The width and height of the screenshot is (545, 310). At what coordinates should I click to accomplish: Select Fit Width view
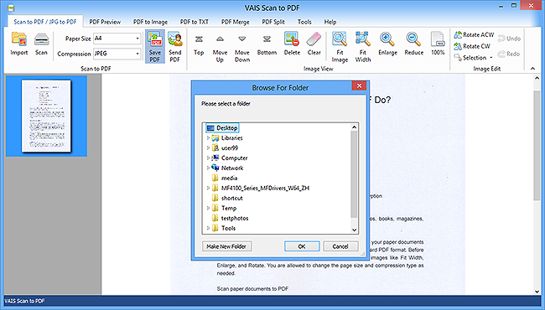[x=363, y=47]
